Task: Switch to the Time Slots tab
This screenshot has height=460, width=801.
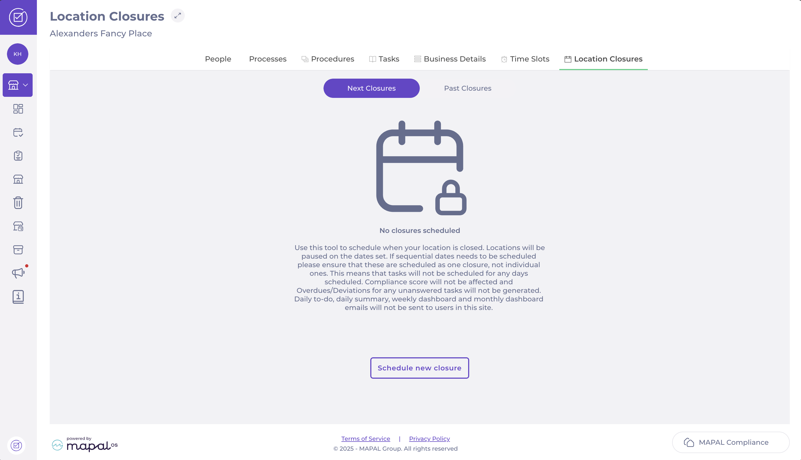Action: coord(525,59)
